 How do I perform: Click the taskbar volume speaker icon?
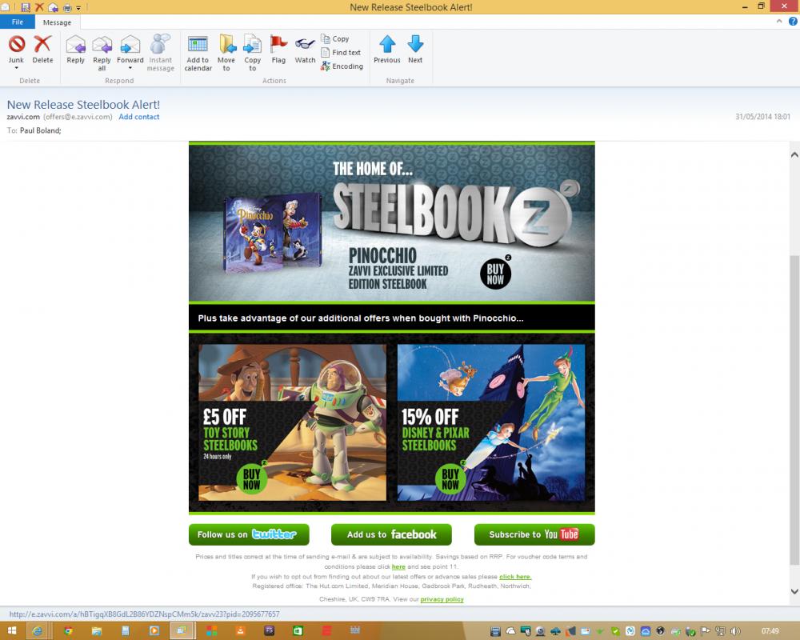[735, 631]
